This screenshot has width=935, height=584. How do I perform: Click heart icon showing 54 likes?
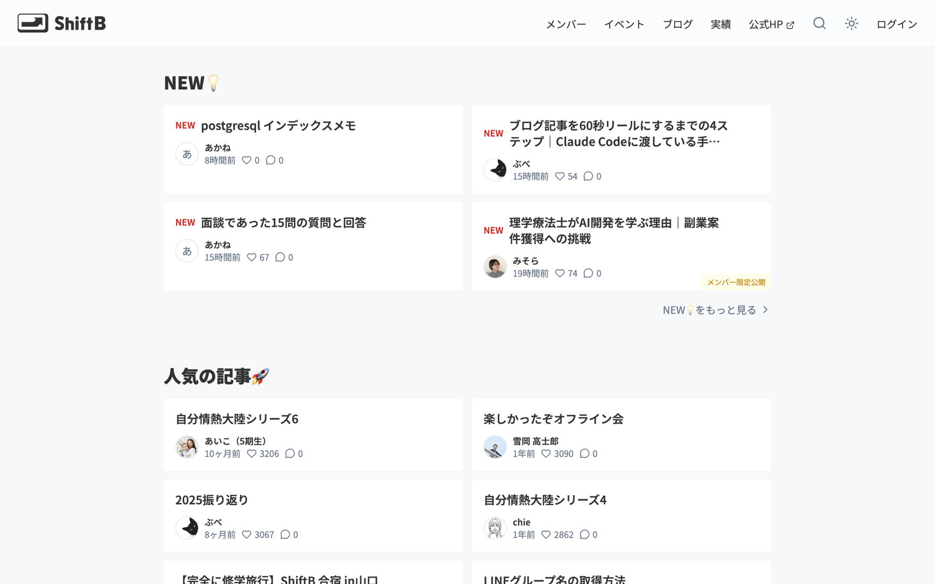coord(560,176)
